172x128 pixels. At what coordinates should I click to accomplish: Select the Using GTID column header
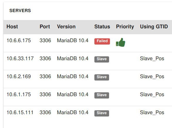tap(154, 27)
